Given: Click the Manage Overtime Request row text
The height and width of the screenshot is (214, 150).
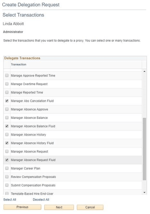Looking at the screenshot, I should pyautogui.click(x=29, y=84).
